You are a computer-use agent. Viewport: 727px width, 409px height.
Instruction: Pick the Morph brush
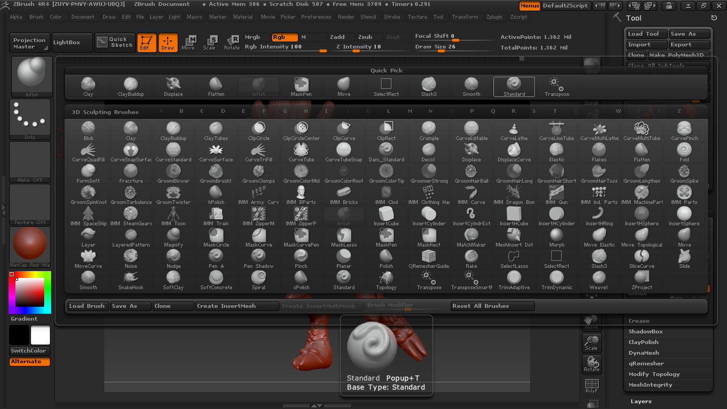(x=557, y=238)
